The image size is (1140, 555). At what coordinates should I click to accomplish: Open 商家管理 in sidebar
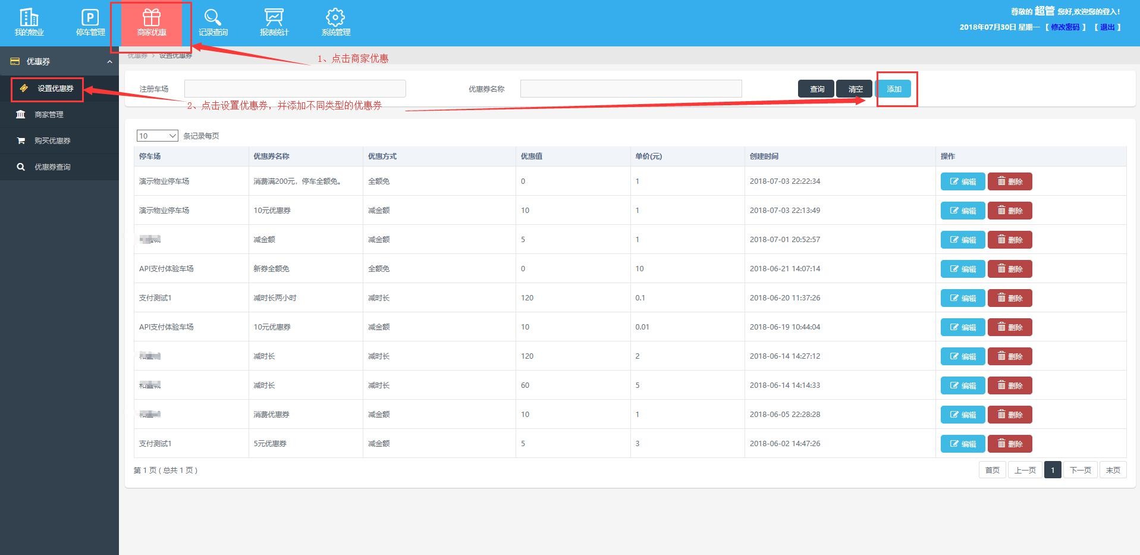pyautogui.click(x=49, y=115)
